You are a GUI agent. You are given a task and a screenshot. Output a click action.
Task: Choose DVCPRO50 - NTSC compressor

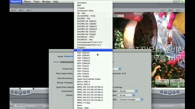point(93,37)
